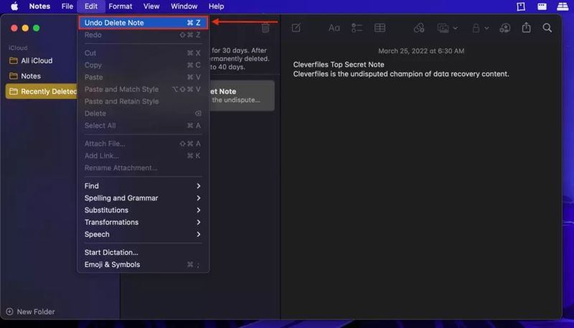Click the collaborate add-people icon

(x=505, y=28)
